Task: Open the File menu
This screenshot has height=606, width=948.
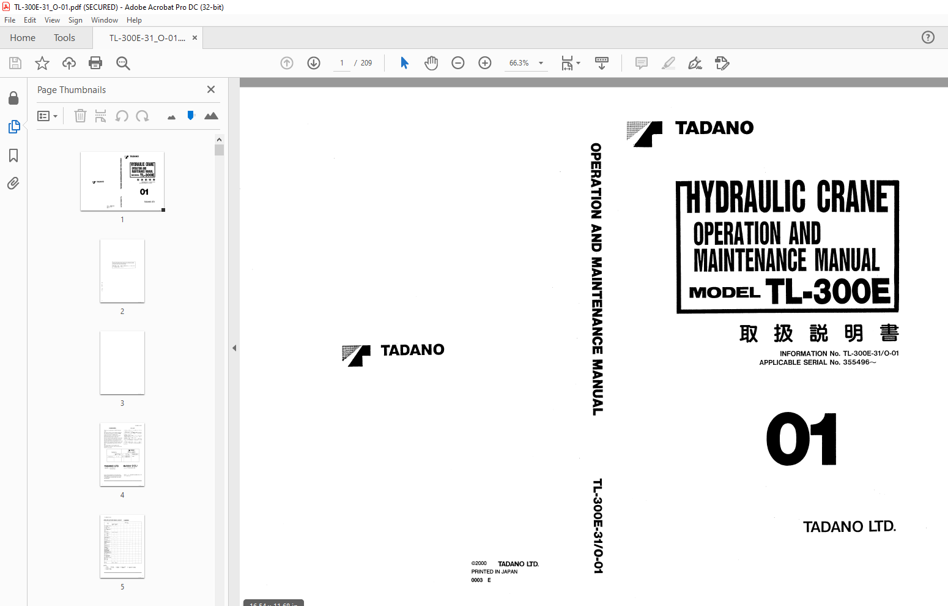Action: click(10, 20)
